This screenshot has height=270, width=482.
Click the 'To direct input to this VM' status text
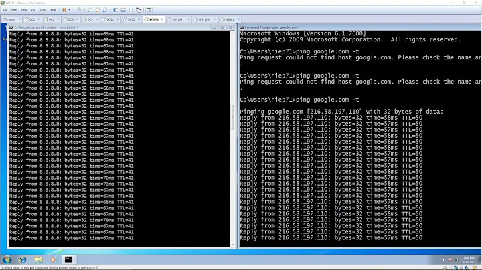click(x=49, y=268)
